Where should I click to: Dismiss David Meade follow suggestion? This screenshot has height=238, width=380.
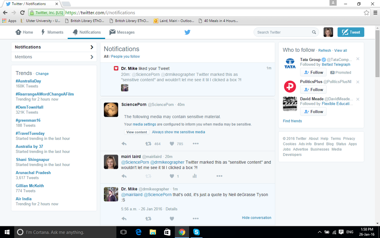tap(358, 99)
